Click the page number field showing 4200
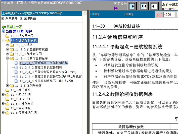This screenshot has width=178, height=134. pos(169,15)
